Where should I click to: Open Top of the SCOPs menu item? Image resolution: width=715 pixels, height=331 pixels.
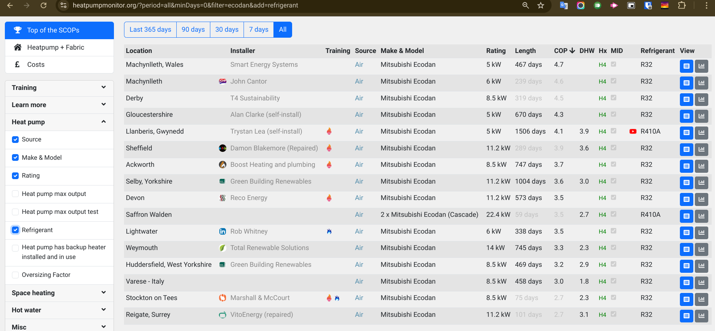coord(59,30)
